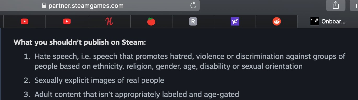The image size is (358, 100).
Task: Switch to the second YouTube tab
Action: click(67, 22)
